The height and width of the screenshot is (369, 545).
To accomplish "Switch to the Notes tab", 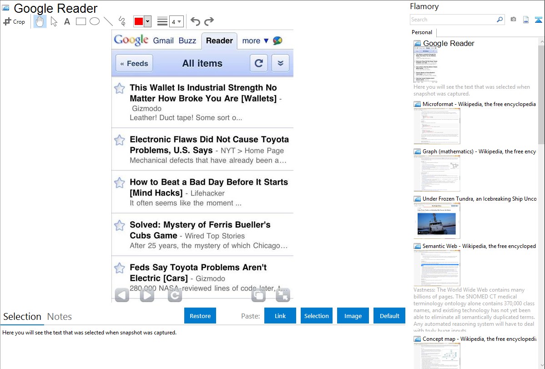I will (x=60, y=317).
